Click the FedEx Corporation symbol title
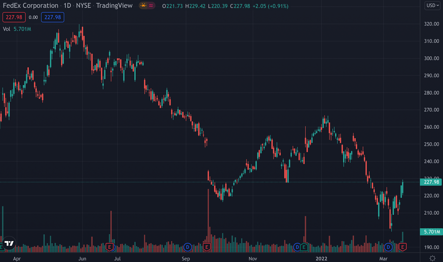The image size is (443, 262). 30,6
